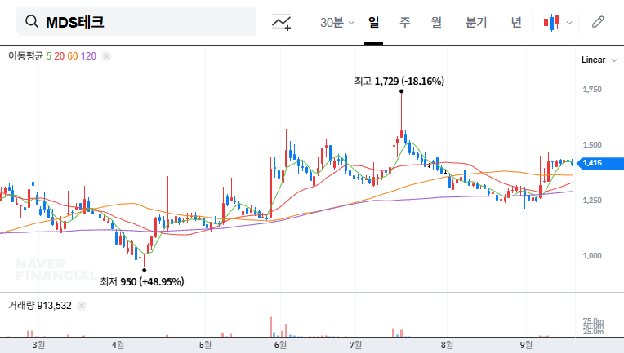Open the Linear scale dropdown
This screenshot has width=624, height=353.
(599, 60)
